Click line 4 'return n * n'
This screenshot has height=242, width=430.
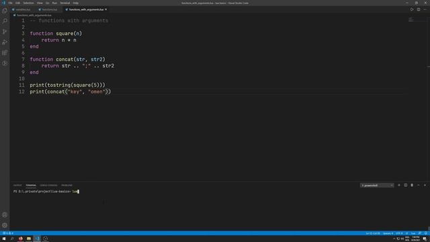[x=59, y=40]
